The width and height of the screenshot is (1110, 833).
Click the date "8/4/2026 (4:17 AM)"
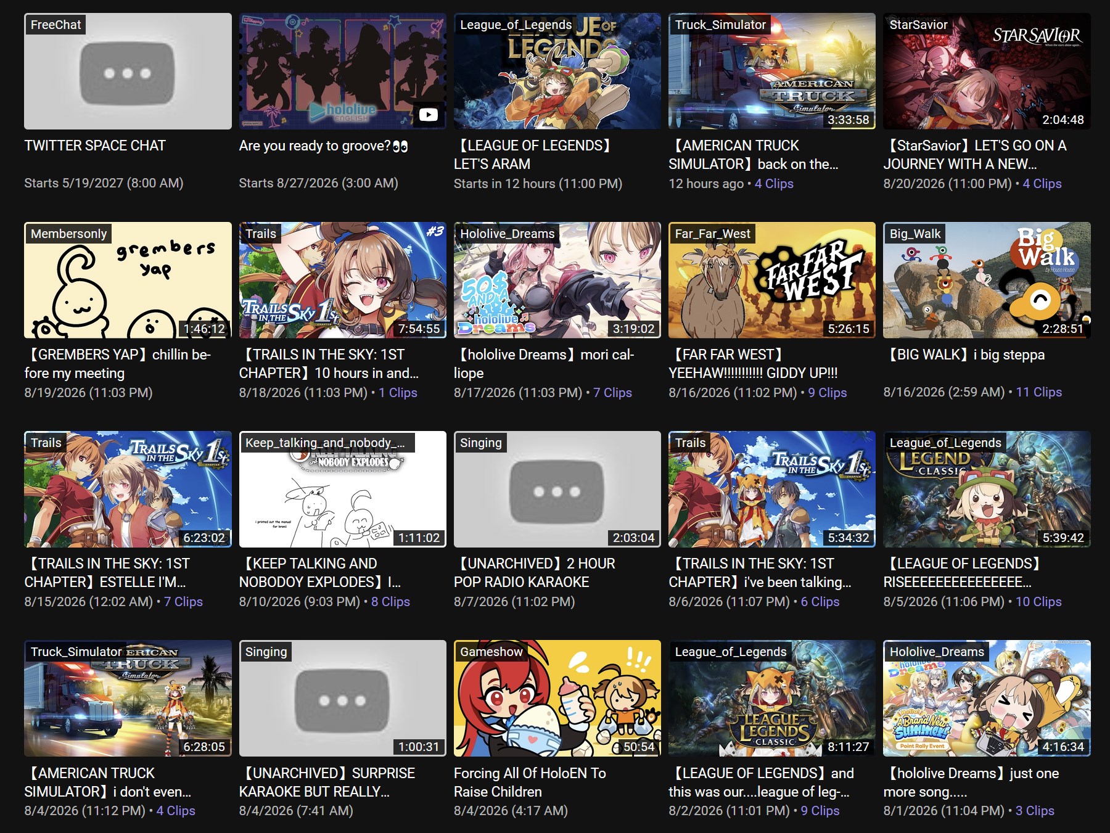tap(511, 811)
